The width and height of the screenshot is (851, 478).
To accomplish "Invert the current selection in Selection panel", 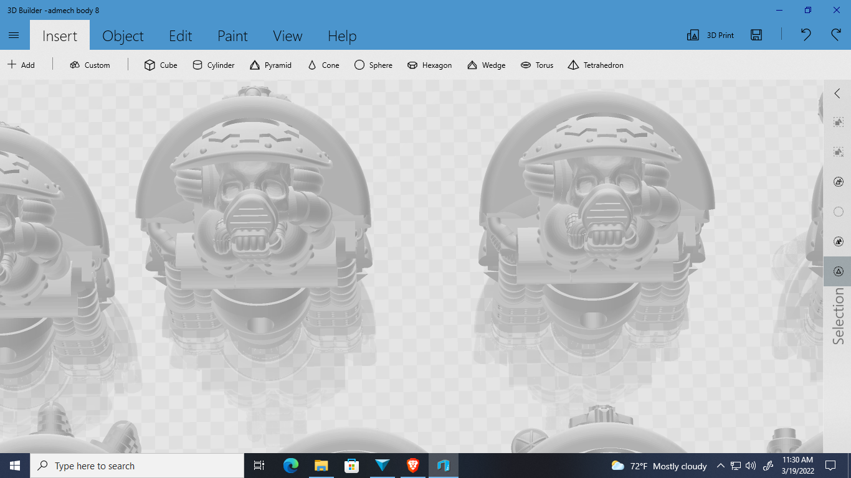I will coord(838,241).
